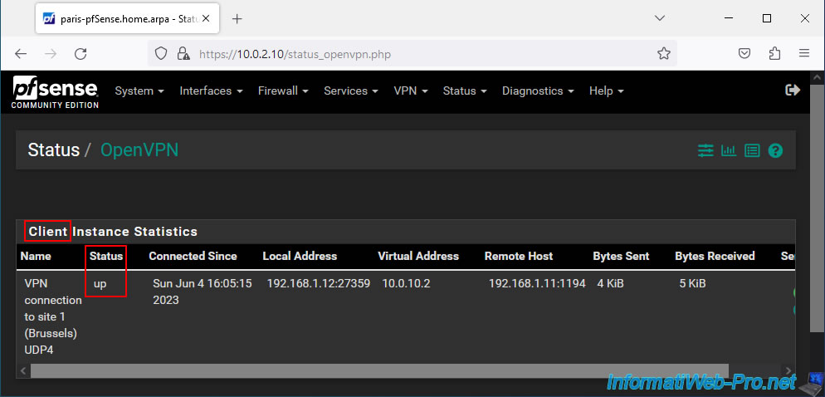Click the horizontal table scrollbar thumb
The height and width of the screenshot is (397, 825).
coord(379,370)
